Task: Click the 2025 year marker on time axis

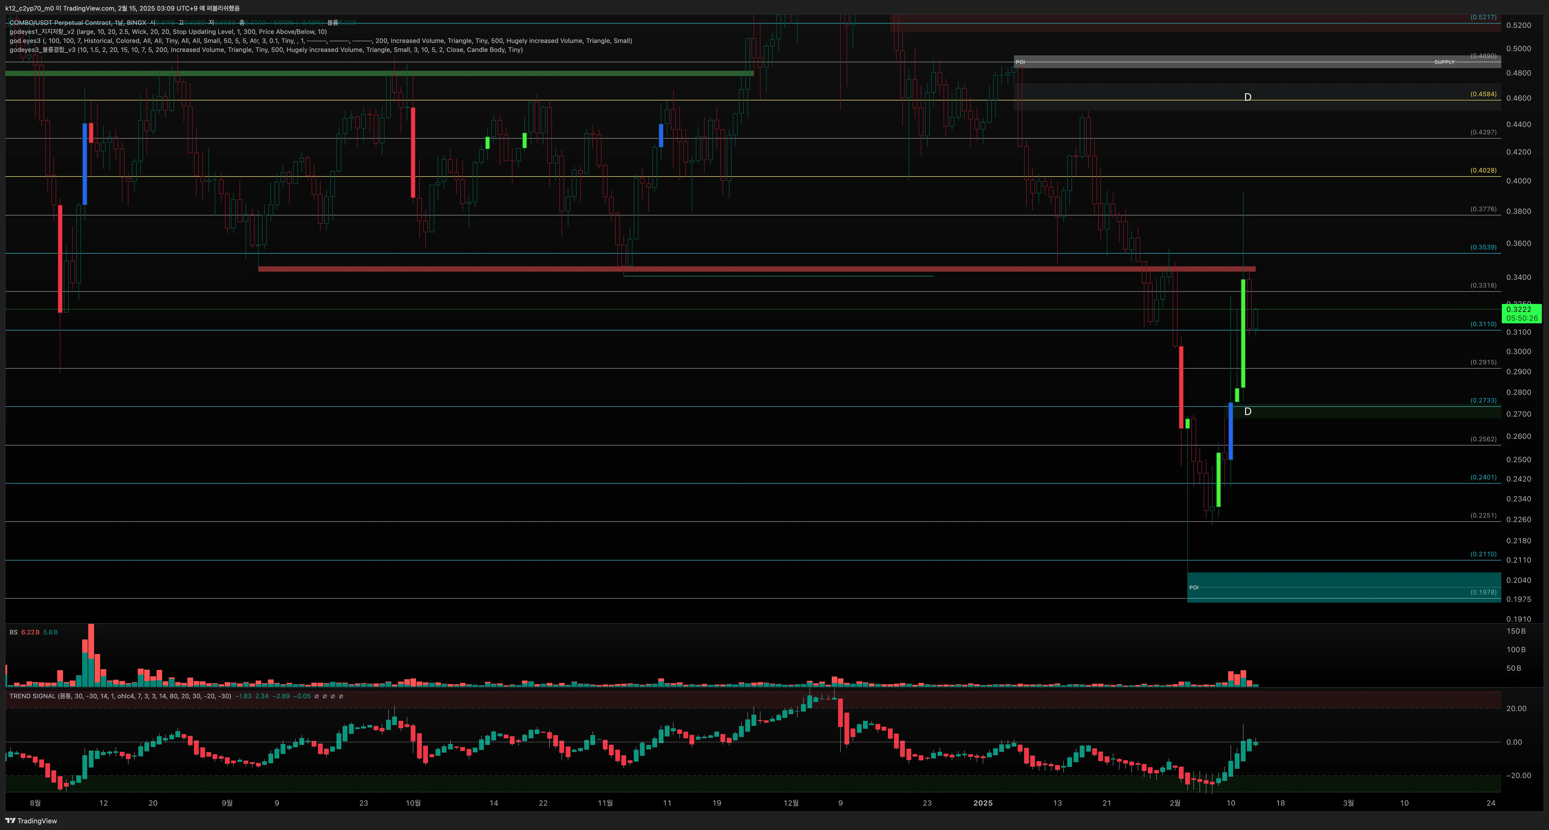Action: (982, 803)
